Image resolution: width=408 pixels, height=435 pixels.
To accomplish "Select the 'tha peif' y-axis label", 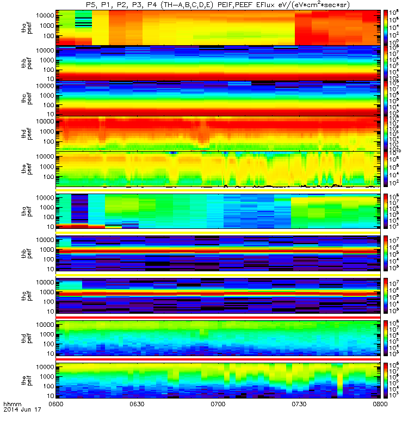I will click(27, 212).
